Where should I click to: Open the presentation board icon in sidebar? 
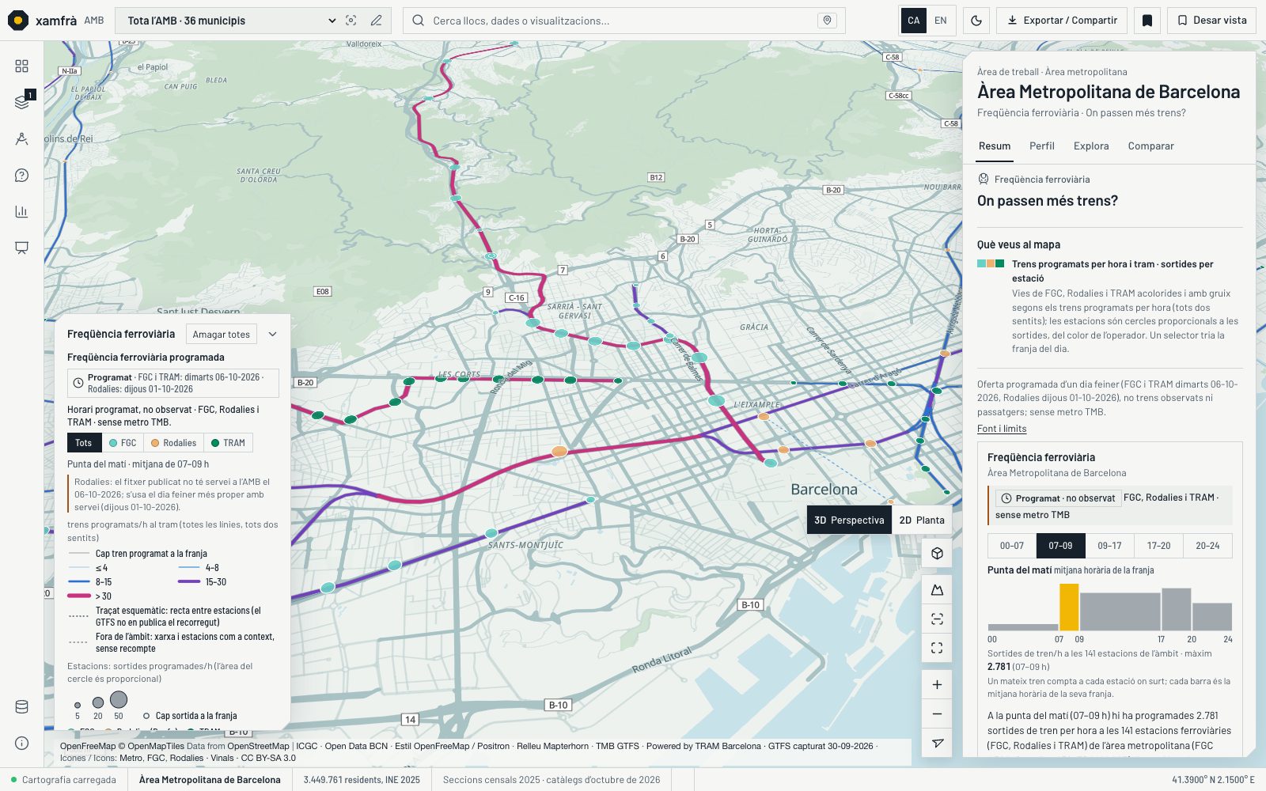(21, 248)
